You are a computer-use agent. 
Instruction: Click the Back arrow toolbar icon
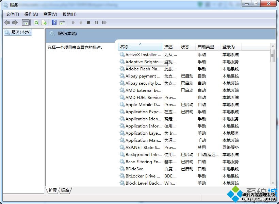point(7,22)
